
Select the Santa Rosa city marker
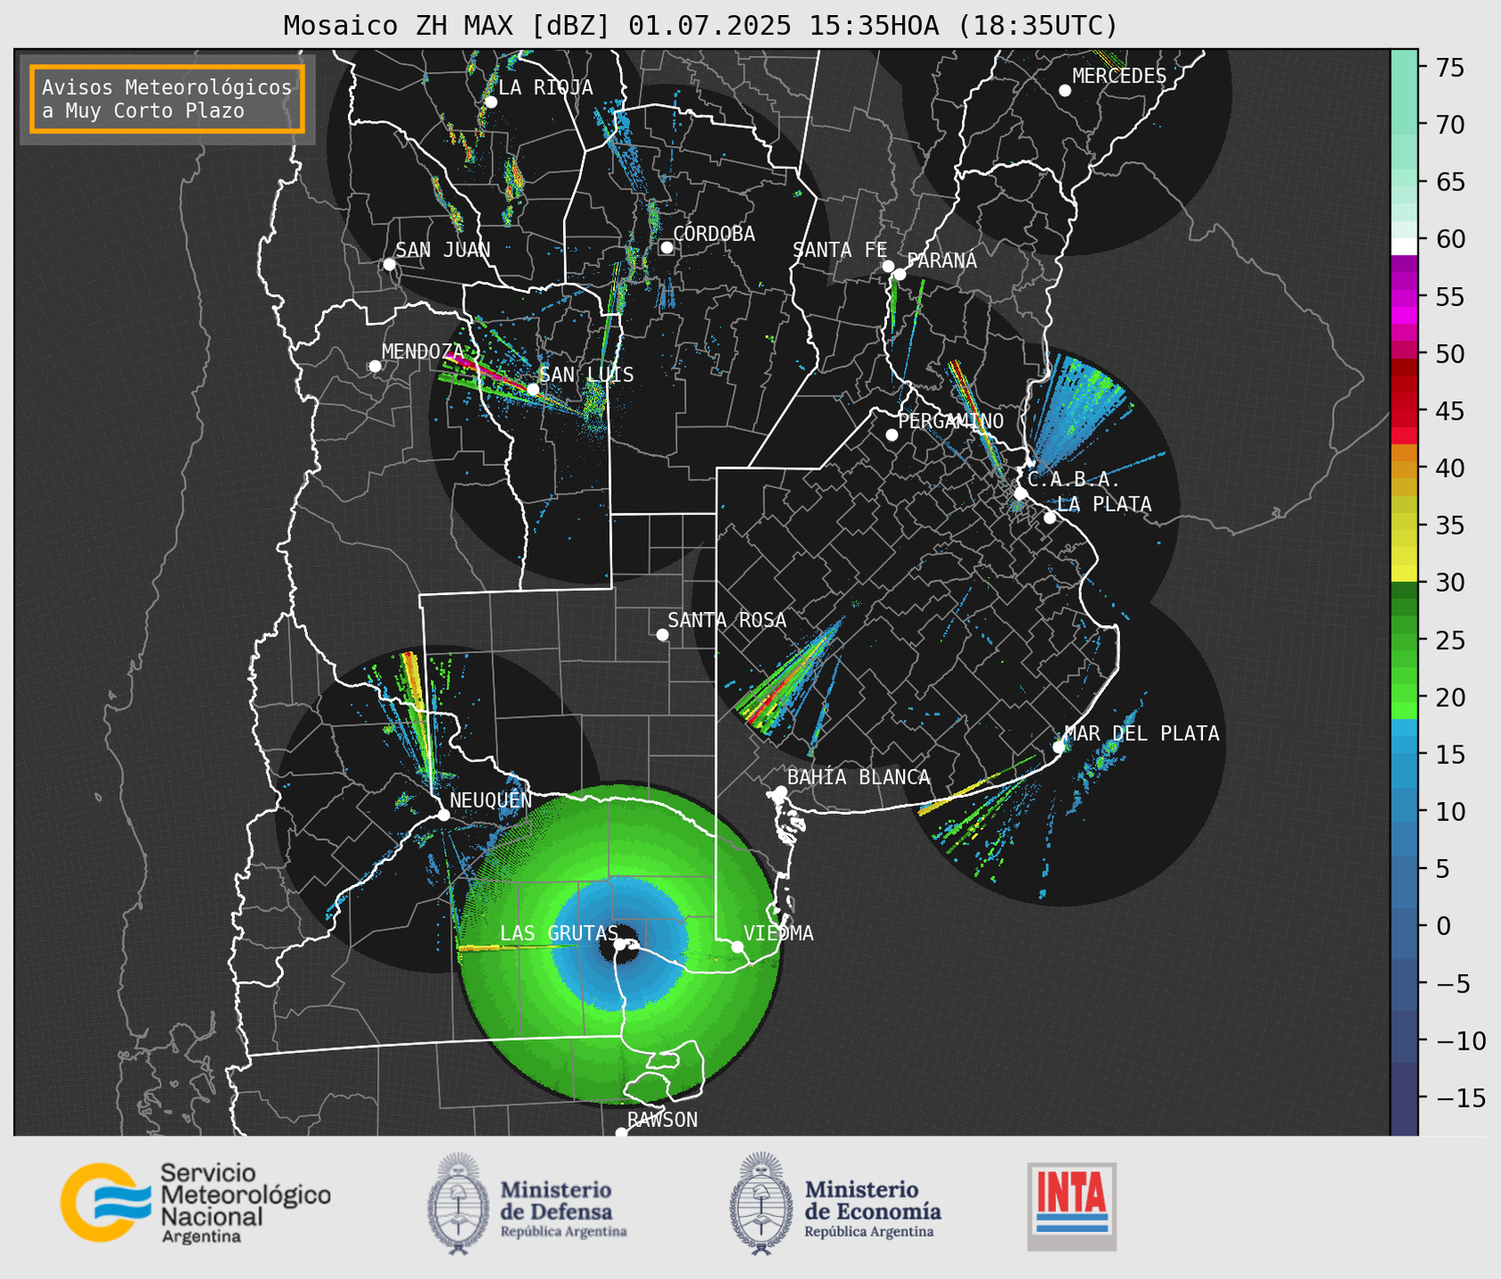(662, 634)
